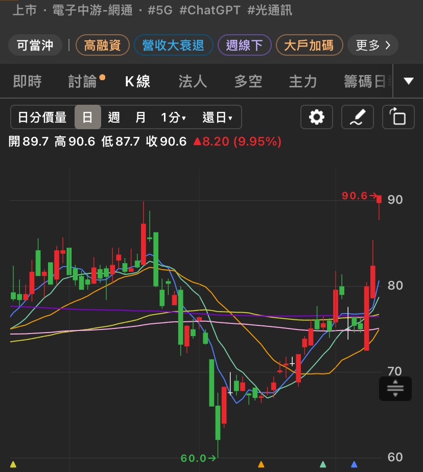Click the 營收大衰退 tag
This screenshot has width=423, height=472.
173,45
